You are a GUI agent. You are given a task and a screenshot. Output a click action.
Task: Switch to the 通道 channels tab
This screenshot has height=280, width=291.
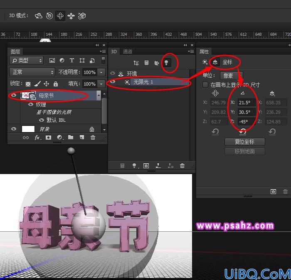pyautogui.click(x=128, y=52)
